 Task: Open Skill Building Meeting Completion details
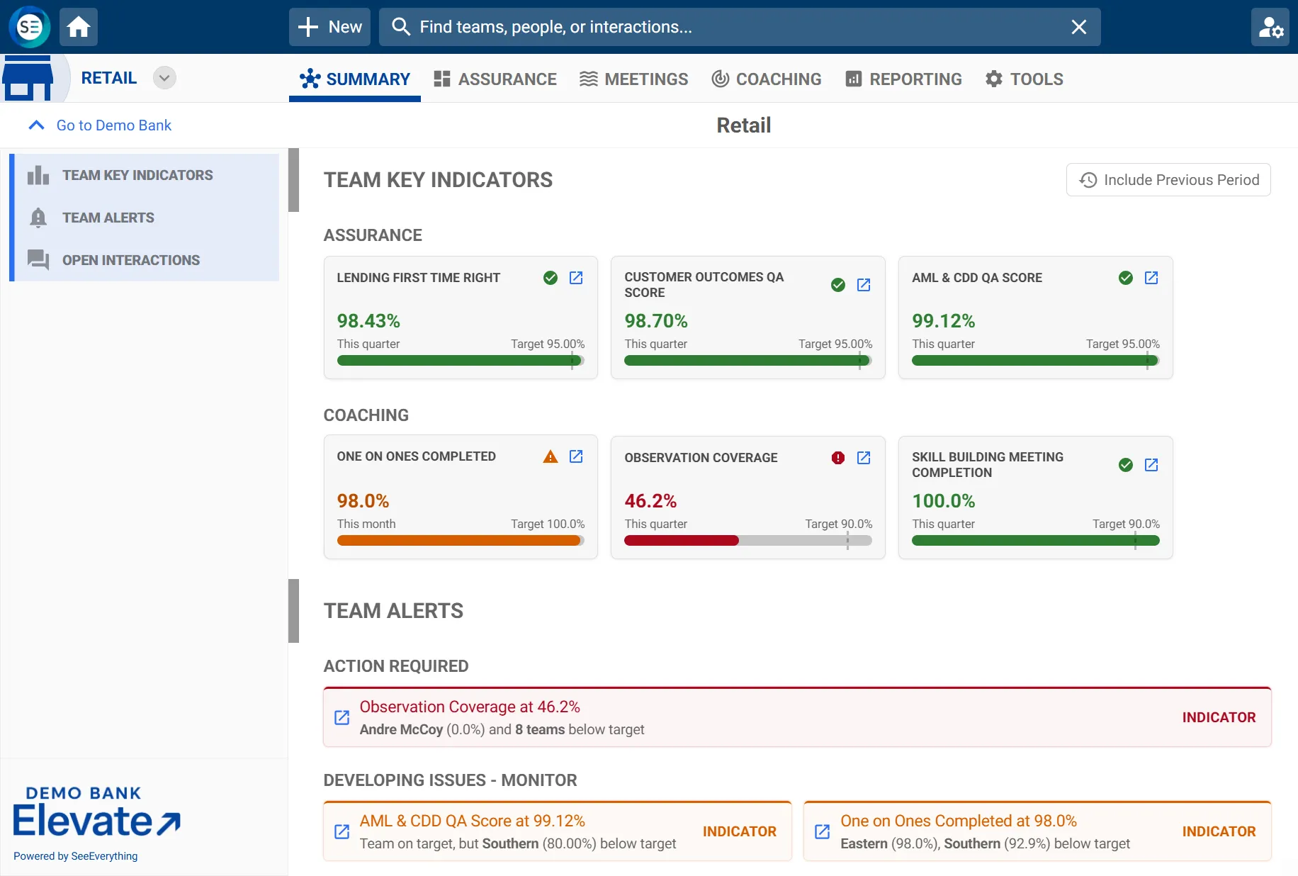pyautogui.click(x=1151, y=465)
